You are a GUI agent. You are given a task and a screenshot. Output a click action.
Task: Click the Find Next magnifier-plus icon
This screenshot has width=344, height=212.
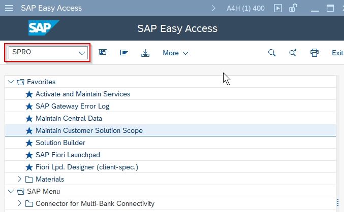293,53
